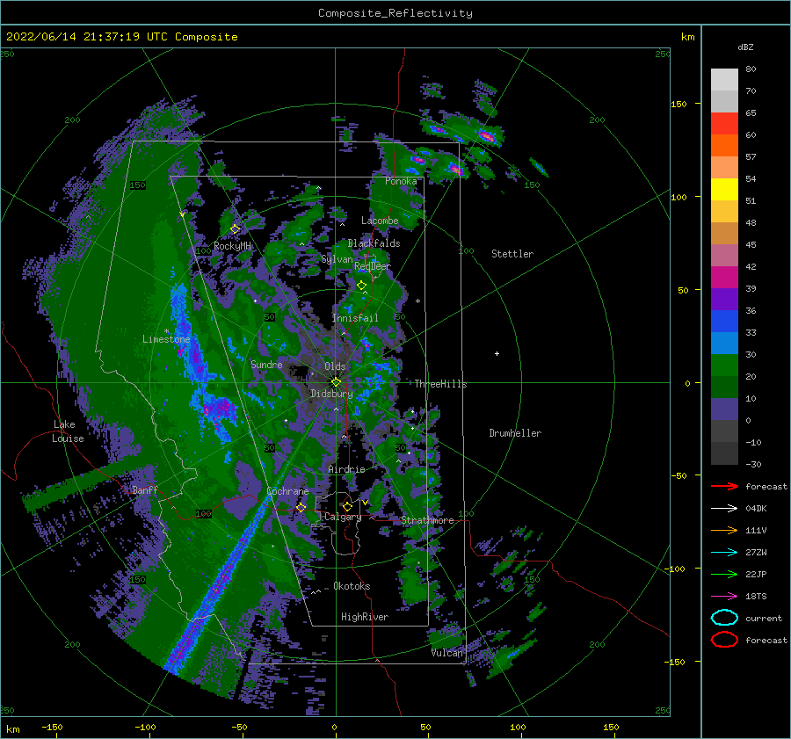This screenshot has width=791, height=739.
Task: Click the yellow diamond marker near RockyMH
Action: click(235, 229)
